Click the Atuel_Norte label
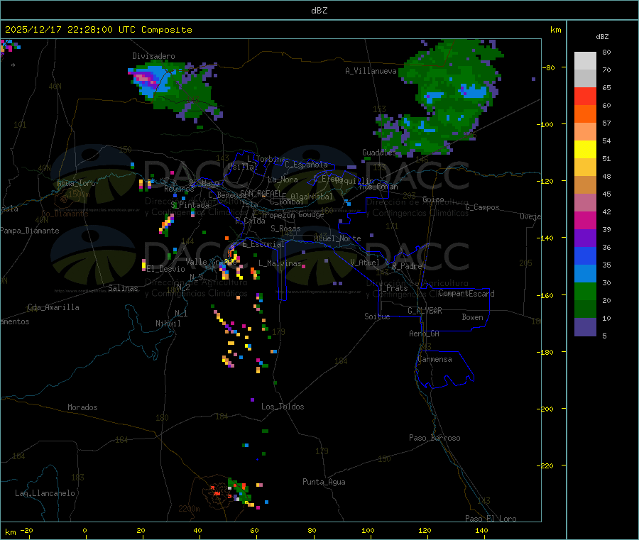The height and width of the screenshot is (540, 639). pyautogui.click(x=337, y=238)
